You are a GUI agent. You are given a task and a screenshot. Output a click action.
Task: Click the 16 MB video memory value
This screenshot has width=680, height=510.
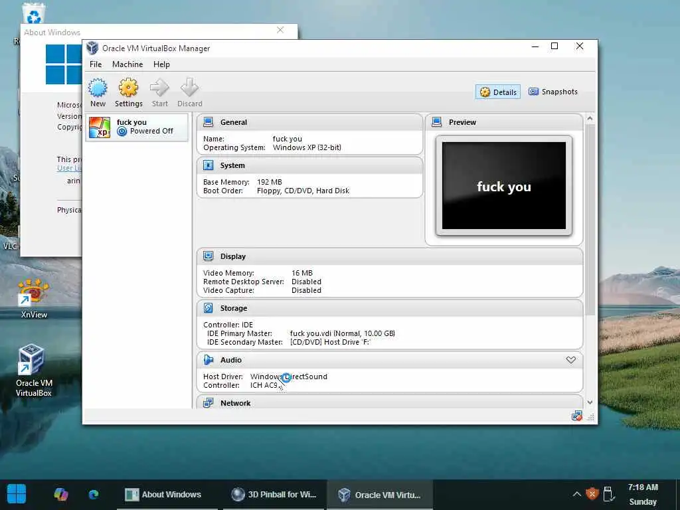[302, 273]
